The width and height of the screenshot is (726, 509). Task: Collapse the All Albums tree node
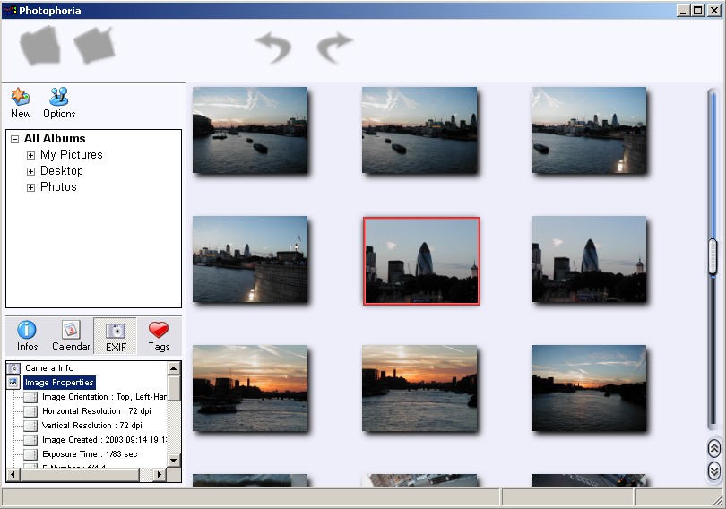click(x=15, y=139)
